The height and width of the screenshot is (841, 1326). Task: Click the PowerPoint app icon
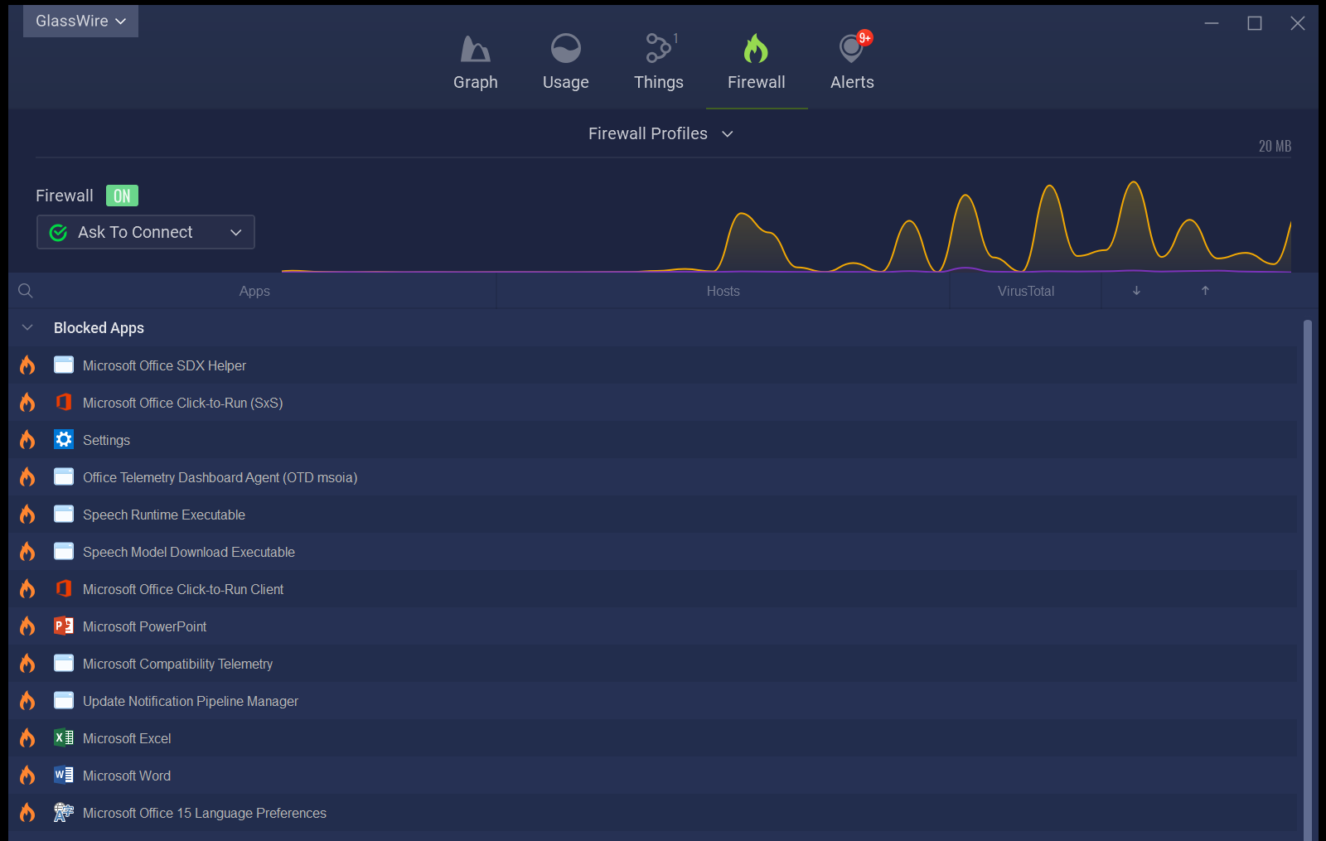64,626
